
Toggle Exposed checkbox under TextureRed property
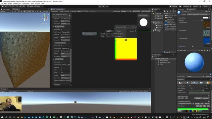pyautogui.click(x=62, y=29)
